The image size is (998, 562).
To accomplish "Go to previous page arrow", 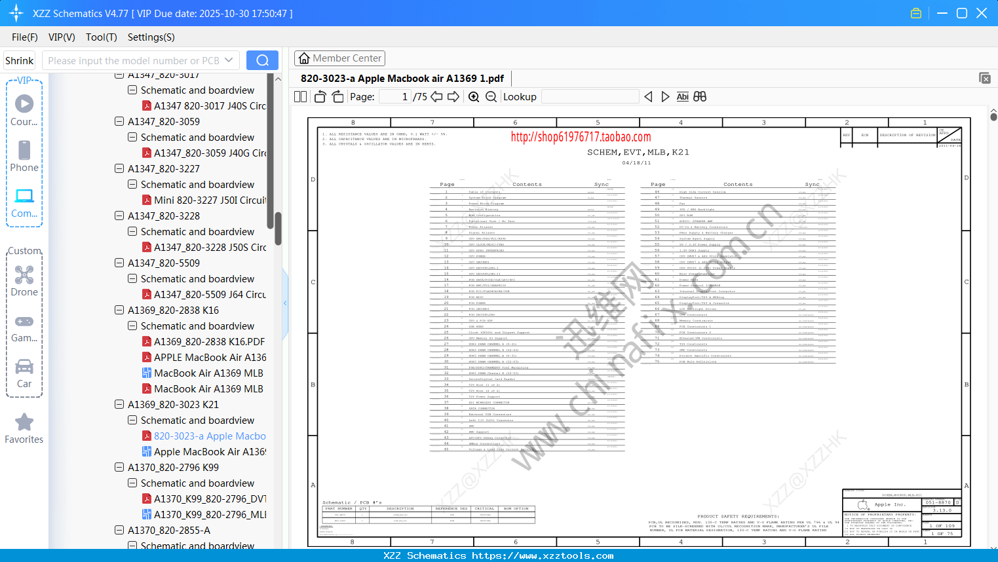I will 436,97.
